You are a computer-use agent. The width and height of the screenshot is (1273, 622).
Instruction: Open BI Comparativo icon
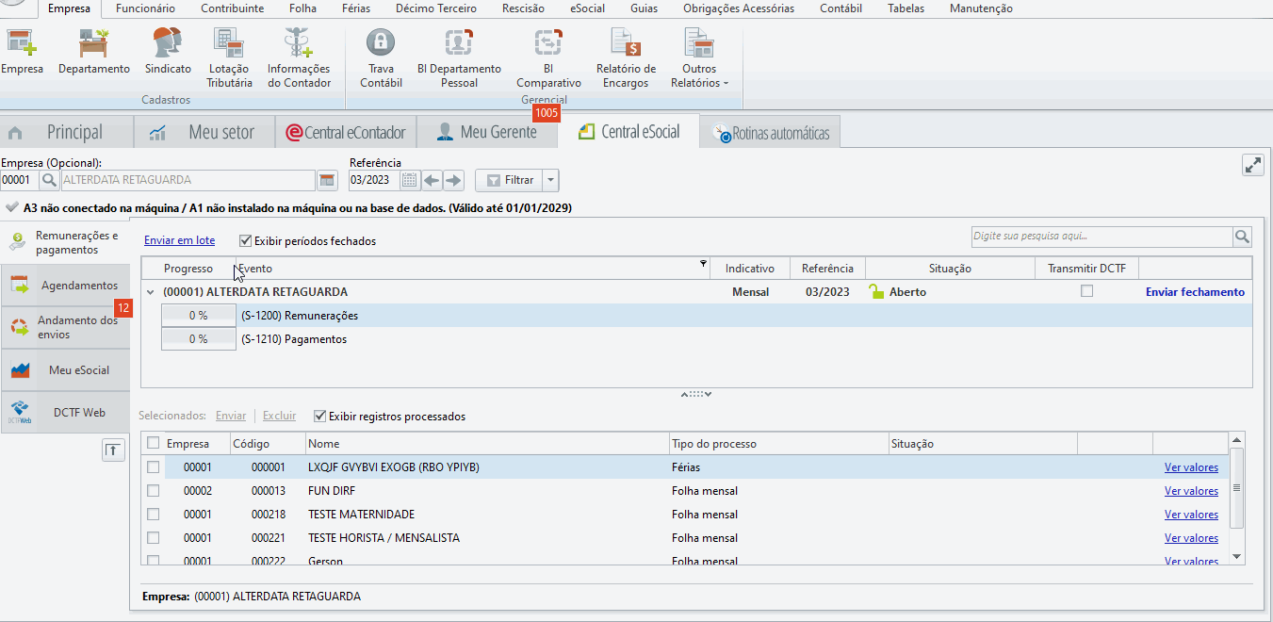[x=548, y=43]
